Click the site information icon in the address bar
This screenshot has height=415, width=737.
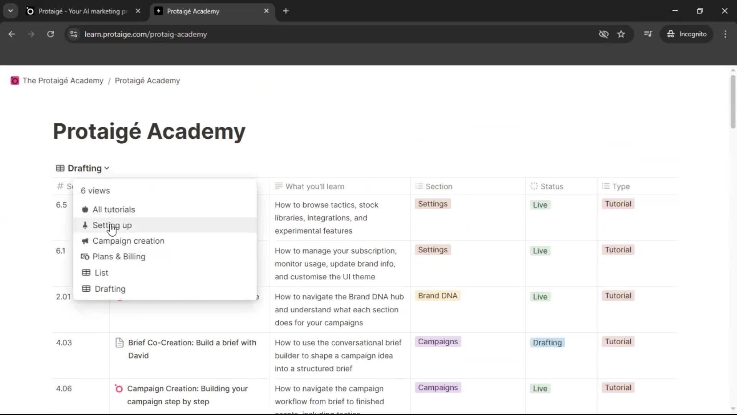[73, 34]
